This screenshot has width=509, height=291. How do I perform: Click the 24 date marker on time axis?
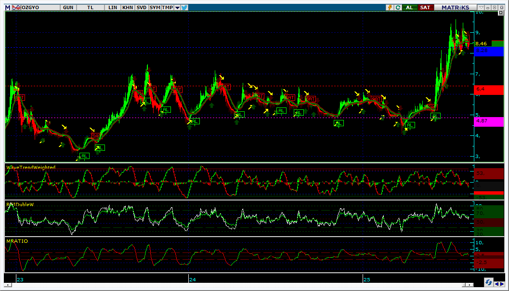click(192, 279)
